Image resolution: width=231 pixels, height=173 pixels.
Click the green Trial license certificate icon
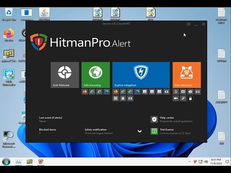[154, 131]
